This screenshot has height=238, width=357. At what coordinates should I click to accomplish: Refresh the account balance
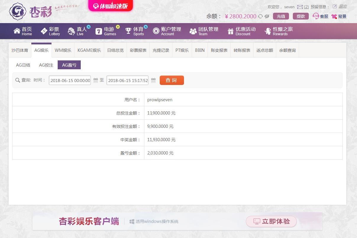(x=260, y=16)
